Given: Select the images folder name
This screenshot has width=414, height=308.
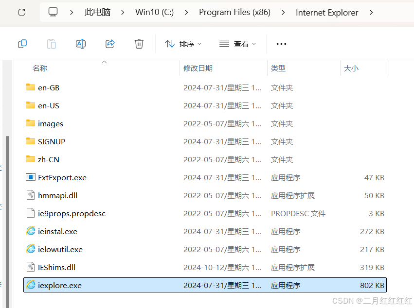Looking at the screenshot, I should (51, 124).
